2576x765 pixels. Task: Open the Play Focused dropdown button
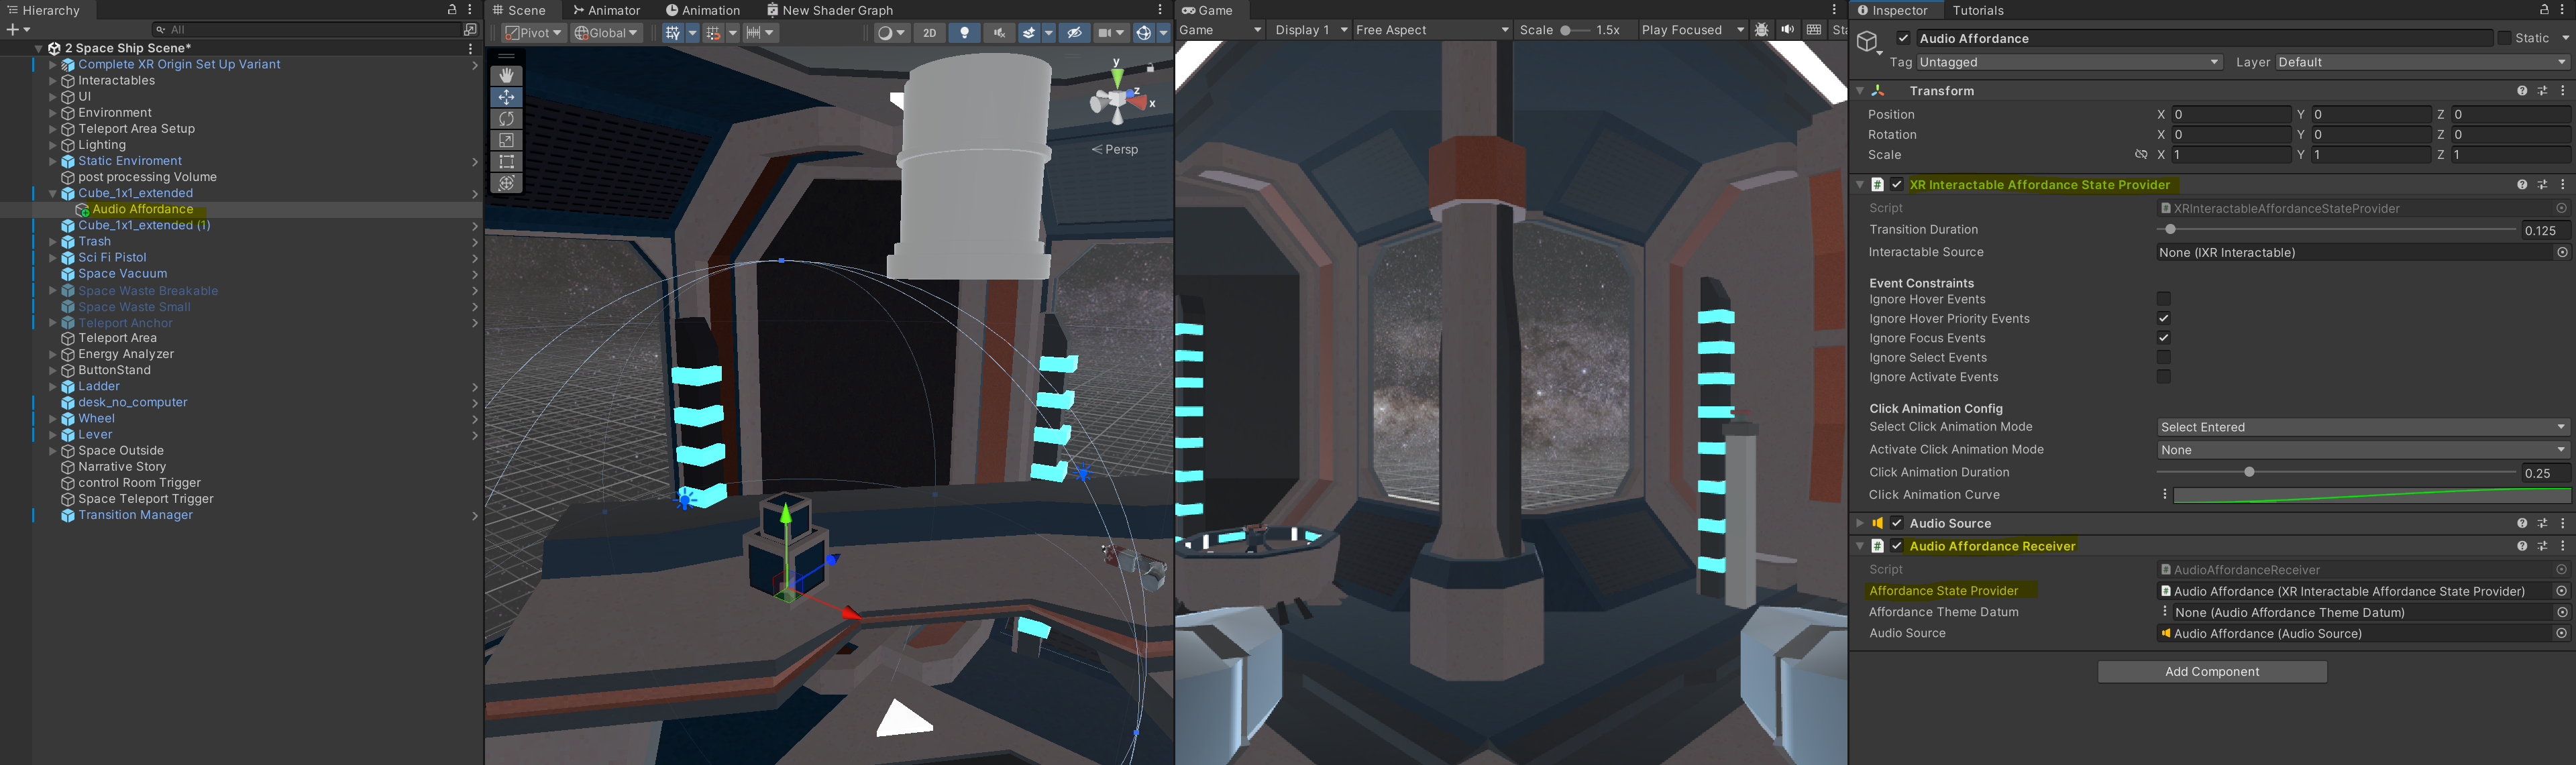(x=1691, y=30)
